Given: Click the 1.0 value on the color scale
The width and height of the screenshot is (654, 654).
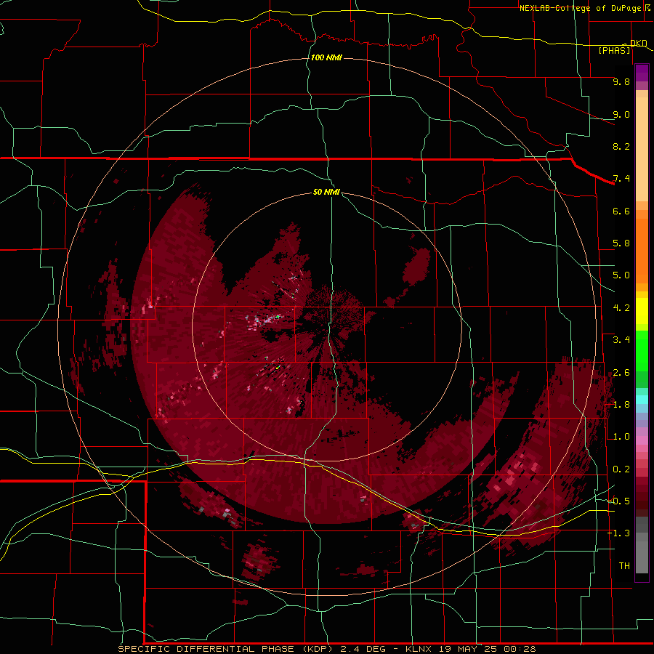Looking at the screenshot, I should [x=621, y=437].
